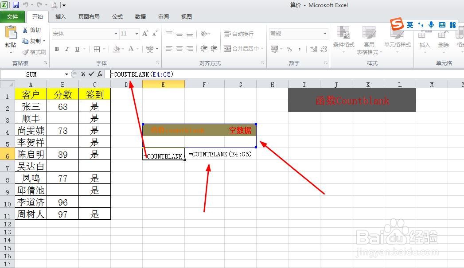
Task: Open the File (文件) tab
Action: [x=12, y=16]
